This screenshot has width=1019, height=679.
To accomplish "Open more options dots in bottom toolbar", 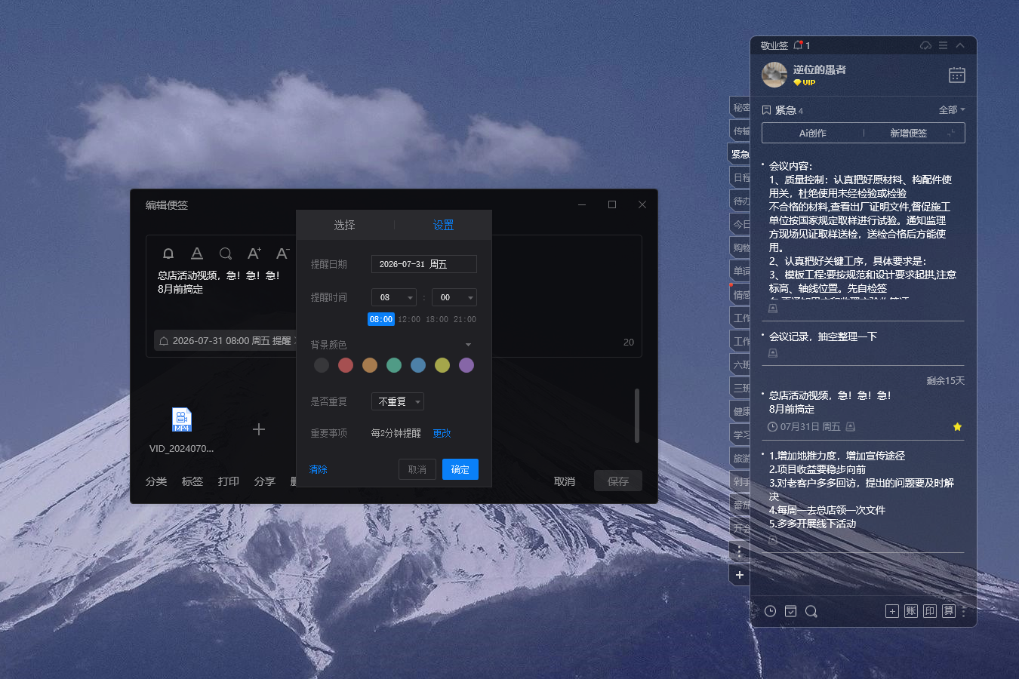I will pos(964,612).
